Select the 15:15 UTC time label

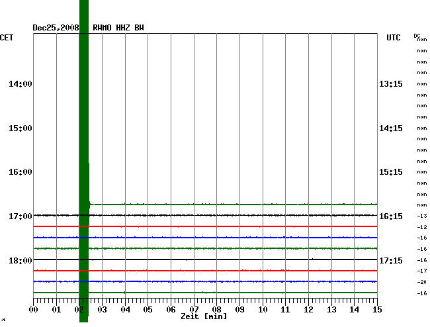coord(391,172)
